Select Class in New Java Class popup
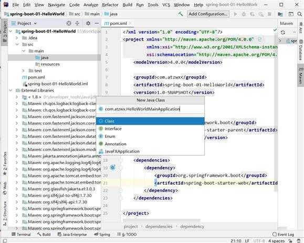Screen dimensions: 304x243 pyautogui.click(x=150, y=121)
